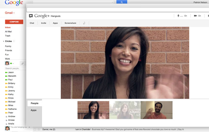This screenshot has height=132, width=209.
Task: Click the blue Google search button
Action: [122, 2]
